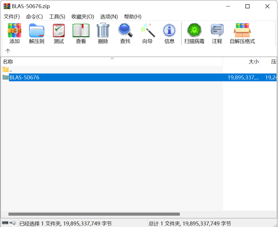Click the horizontal scrollbar thumb
The width and height of the screenshot is (278, 227).
pos(94,214)
